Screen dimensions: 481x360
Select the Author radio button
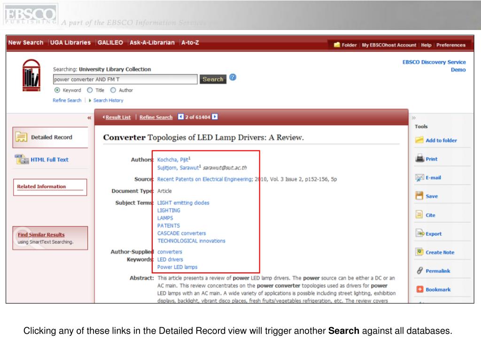(113, 90)
